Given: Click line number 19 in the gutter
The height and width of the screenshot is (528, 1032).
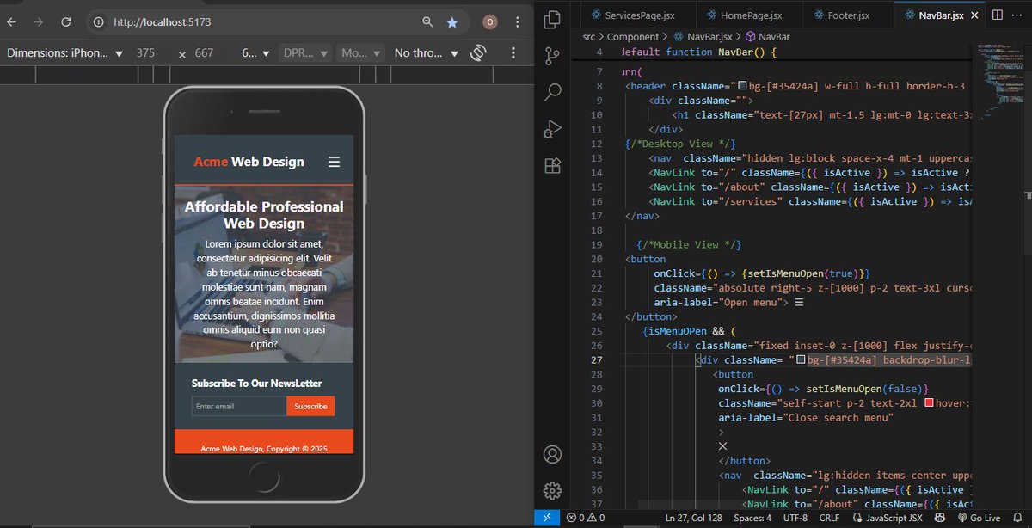Looking at the screenshot, I should point(596,244).
